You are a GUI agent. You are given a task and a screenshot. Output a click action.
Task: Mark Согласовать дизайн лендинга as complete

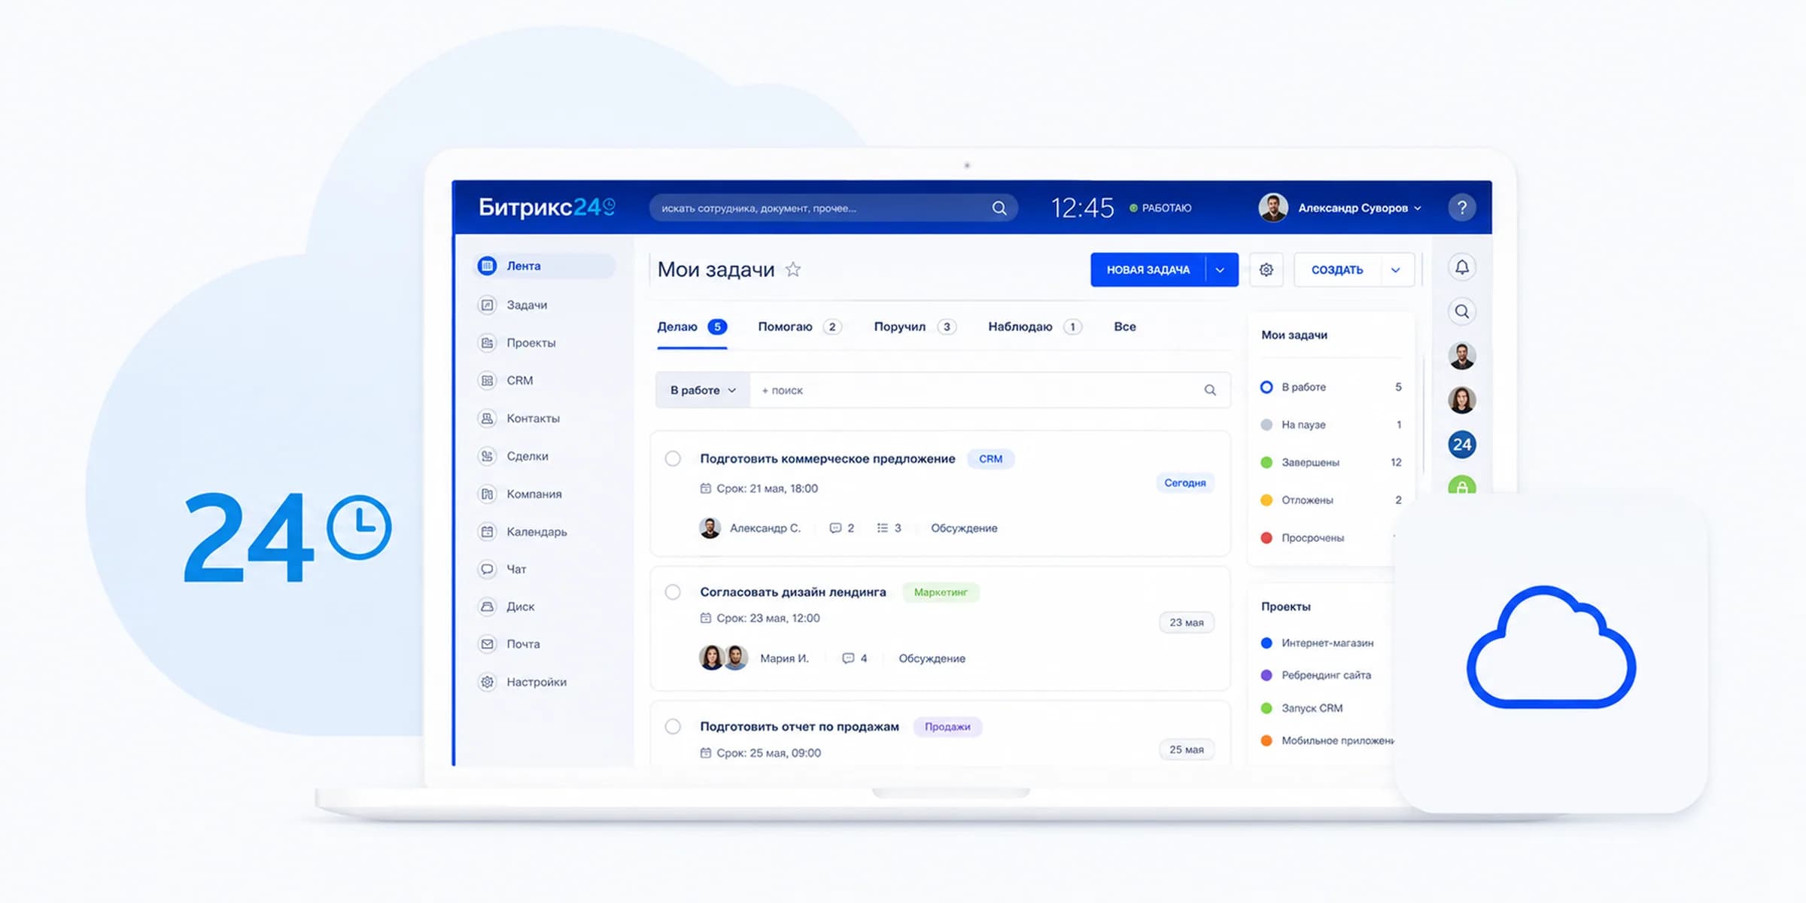click(673, 592)
